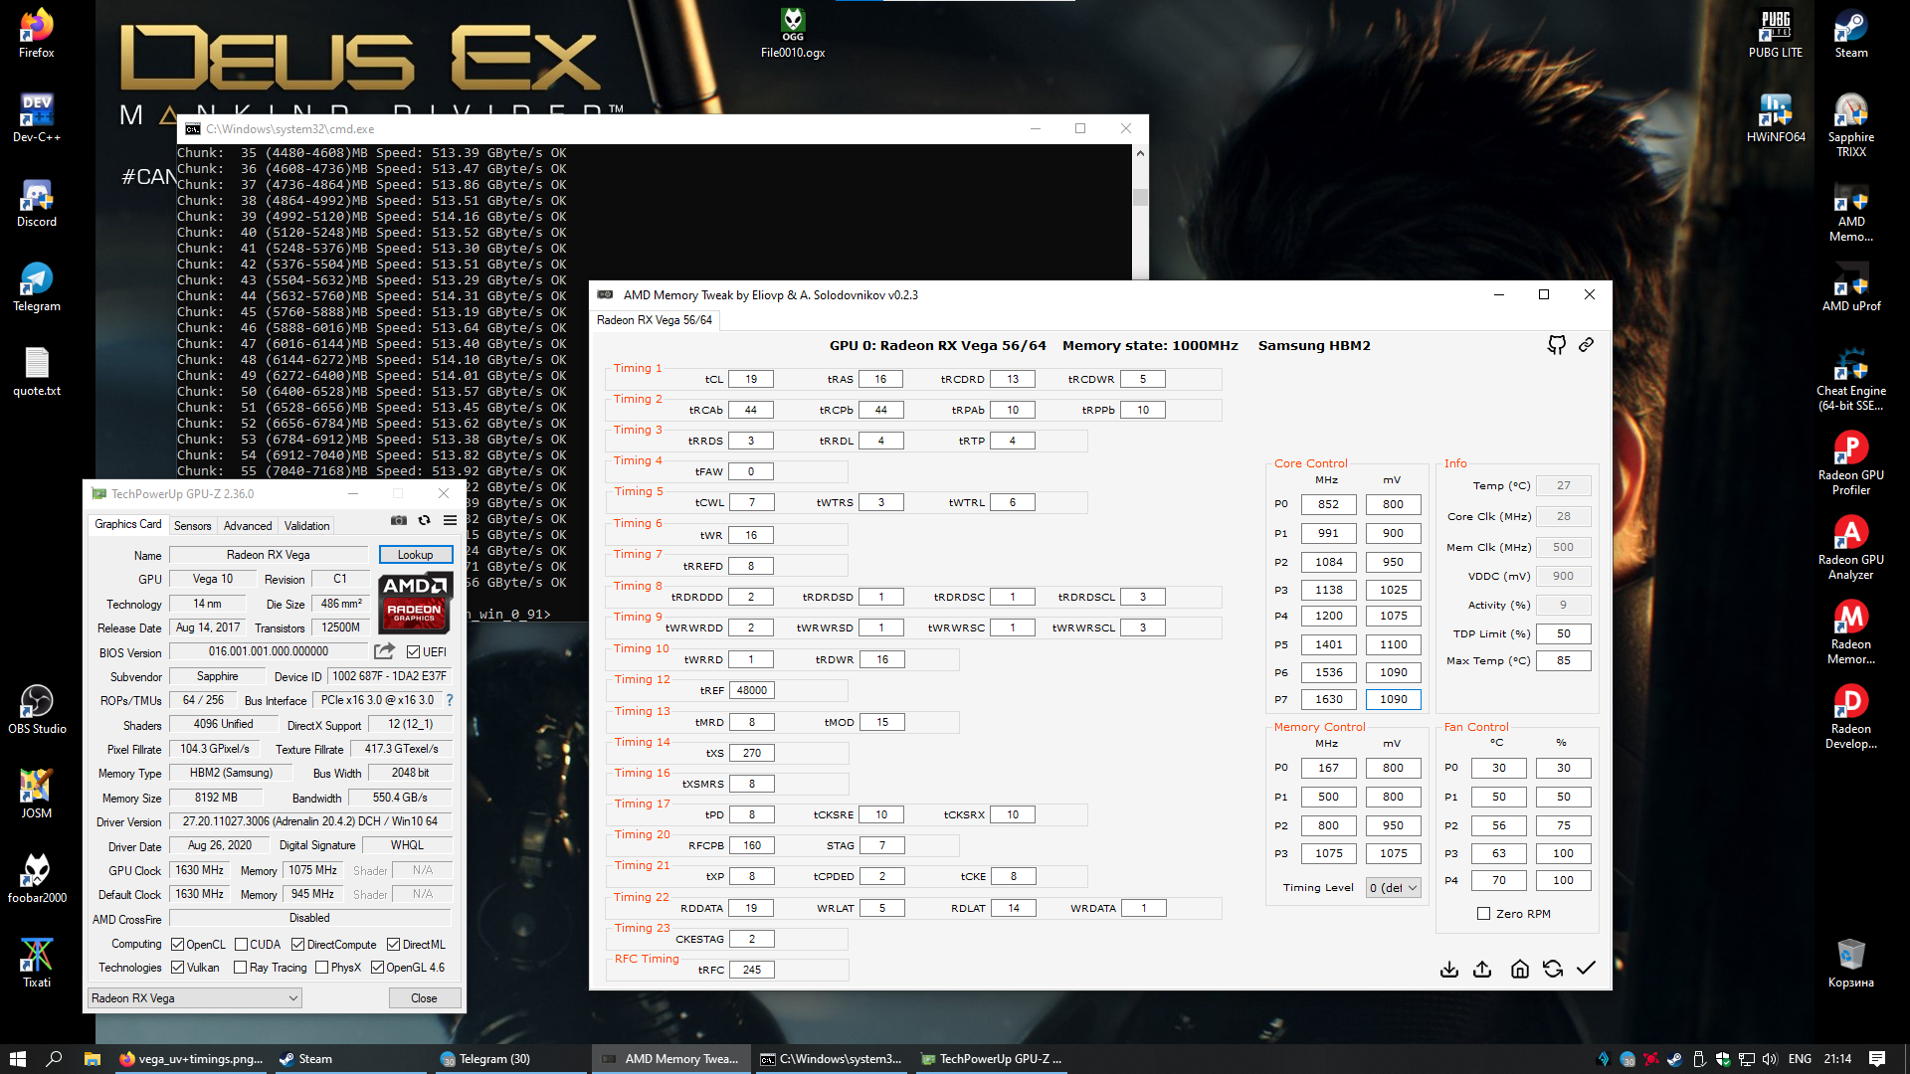1910x1074 pixels.
Task: Click the BIOS export share icon
Action: pos(384,651)
